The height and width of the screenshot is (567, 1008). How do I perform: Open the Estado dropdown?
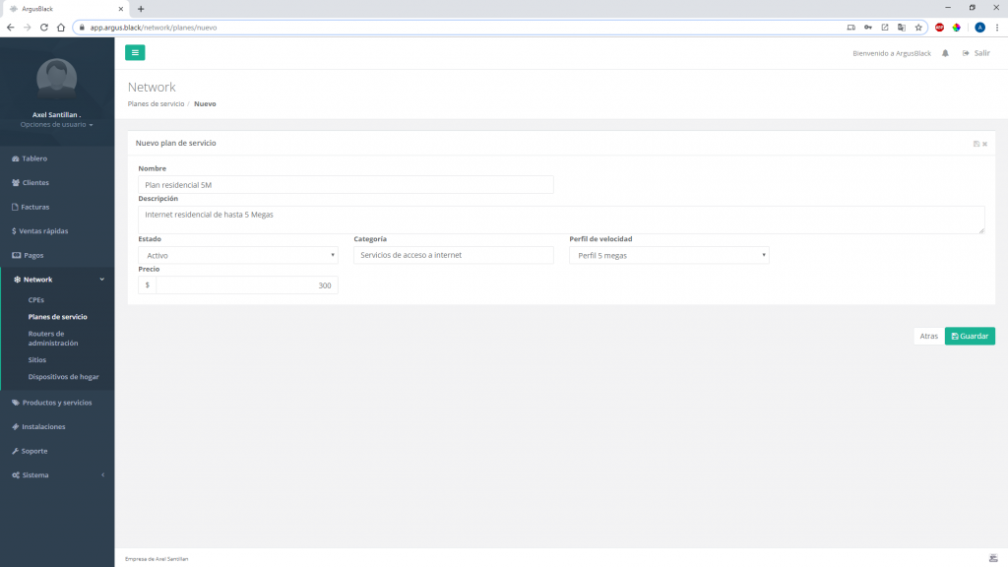(238, 255)
